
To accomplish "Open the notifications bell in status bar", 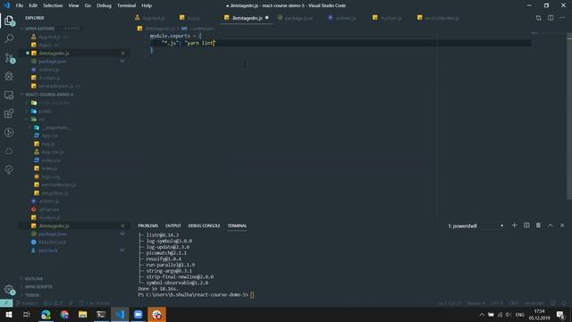I will pos(564,303).
